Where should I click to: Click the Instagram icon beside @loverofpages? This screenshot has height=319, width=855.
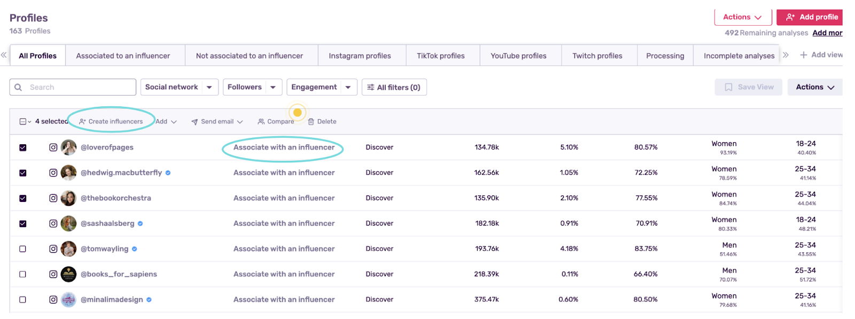tap(53, 147)
